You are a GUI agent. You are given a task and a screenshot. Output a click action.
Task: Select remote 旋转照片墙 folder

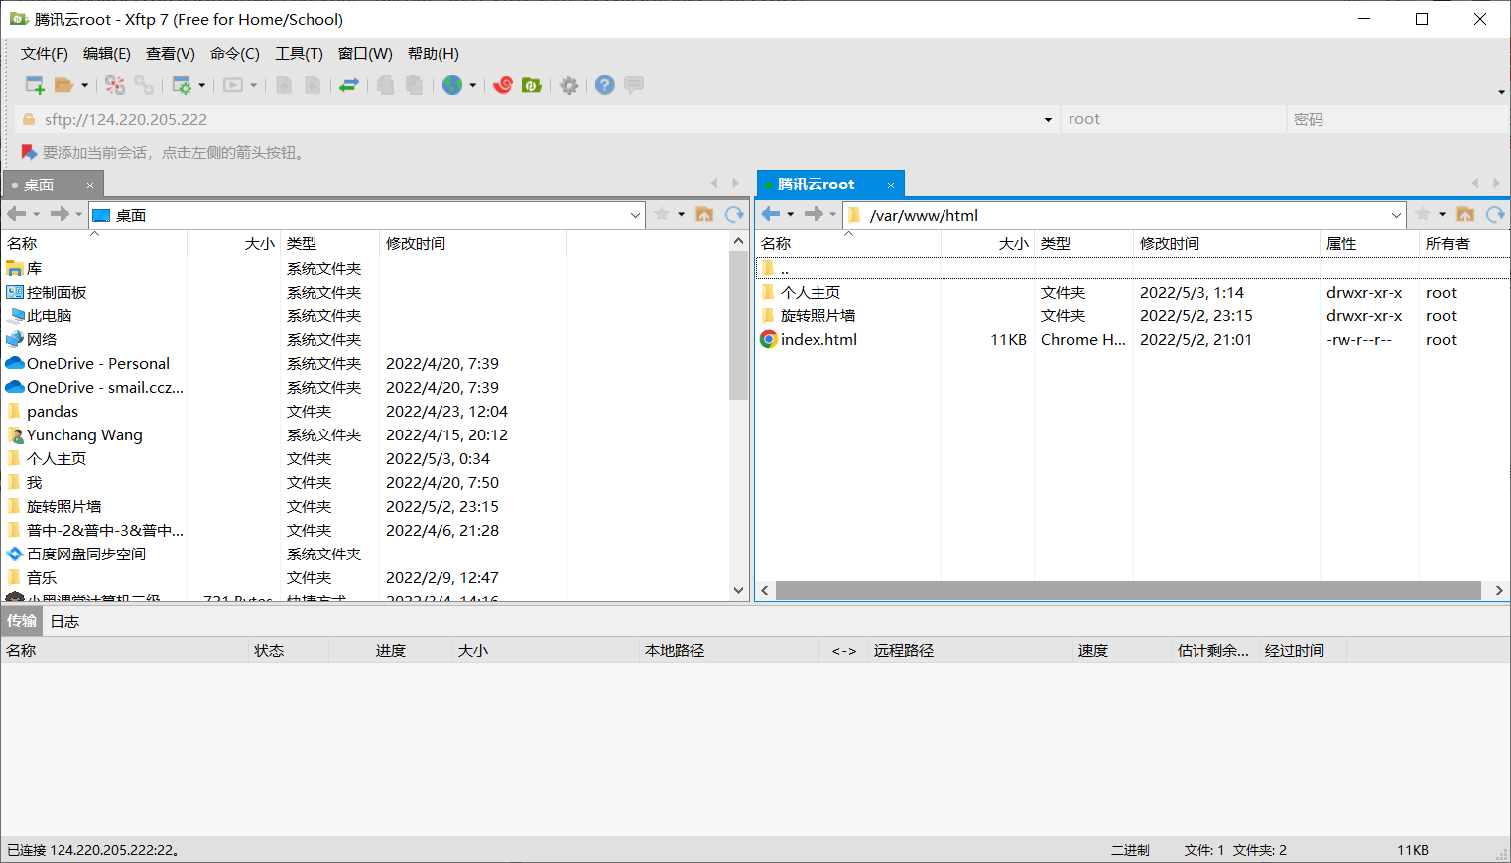point(818,315)
